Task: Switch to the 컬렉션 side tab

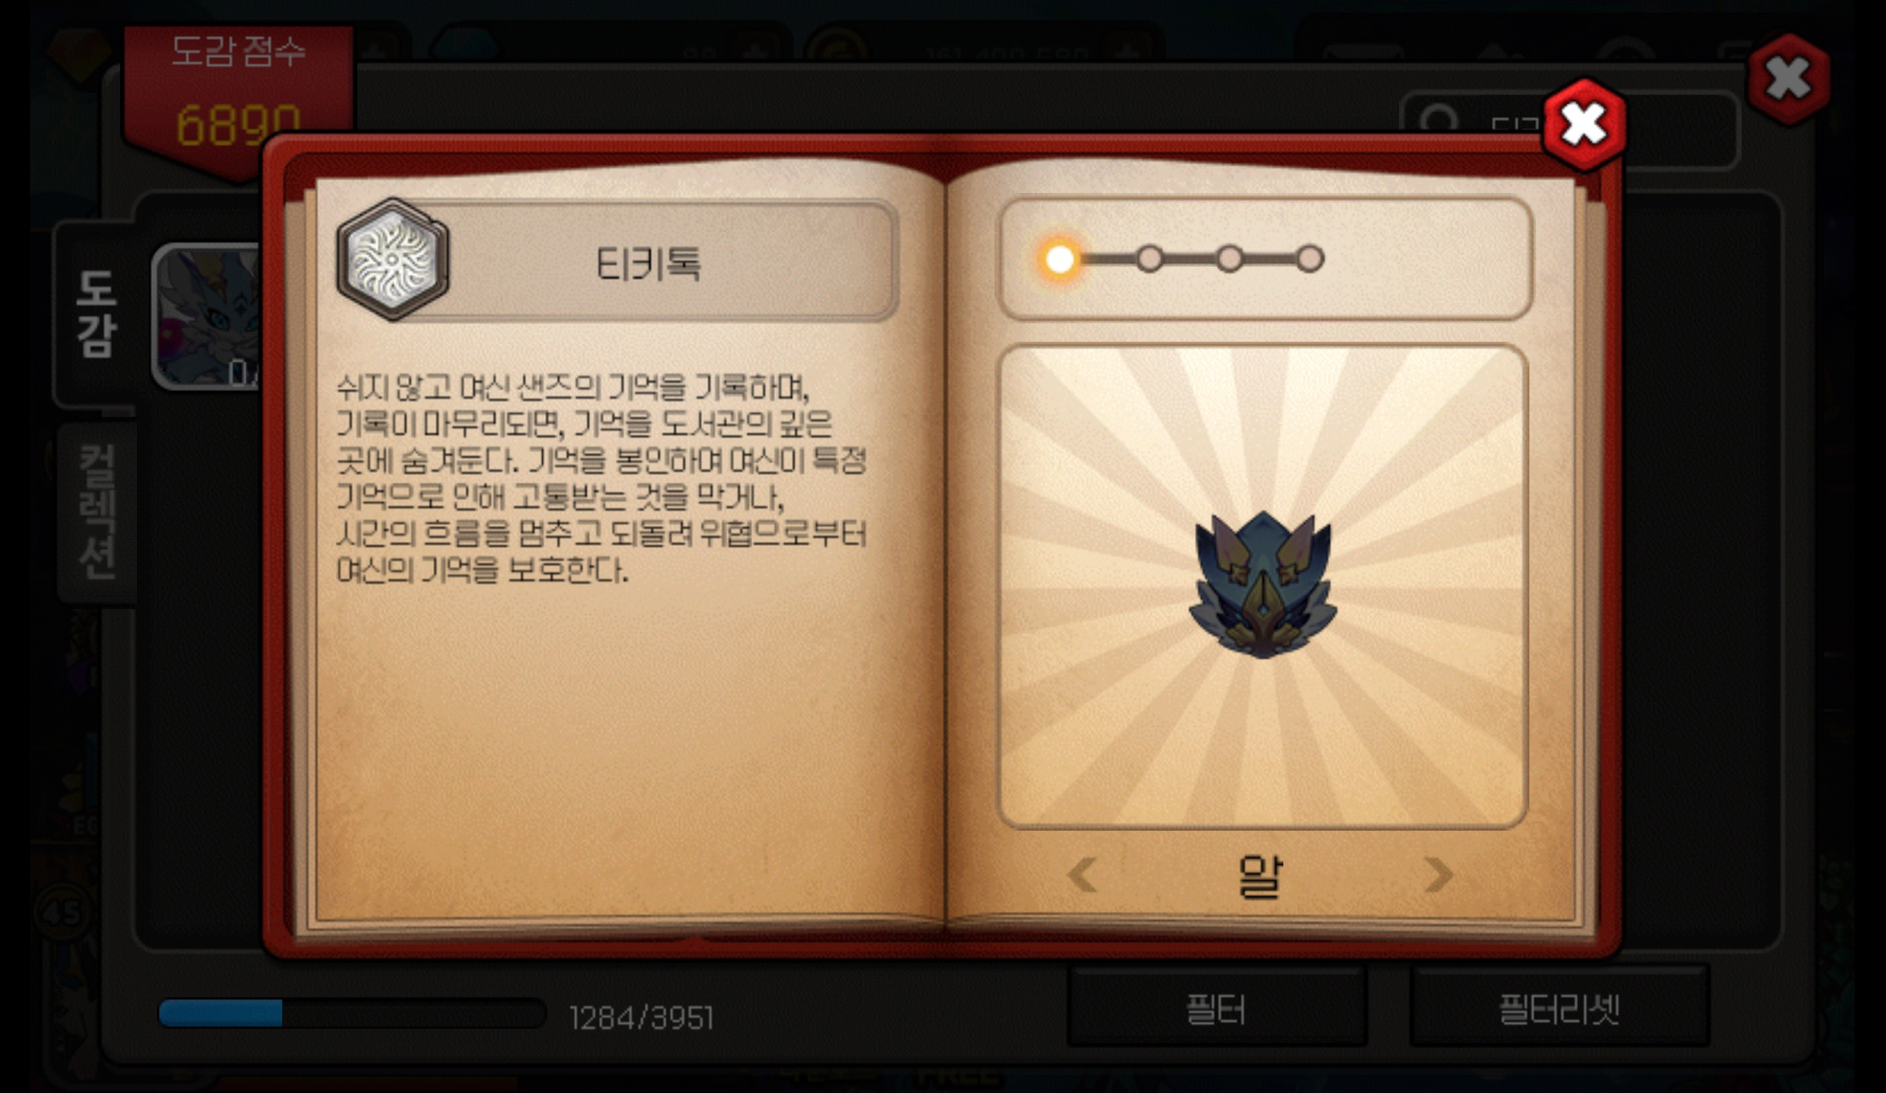Action: 97,513
